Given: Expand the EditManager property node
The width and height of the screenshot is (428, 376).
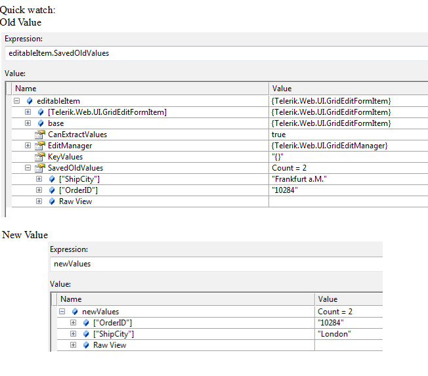Looking at the screenshot, I should coord(28,146).
